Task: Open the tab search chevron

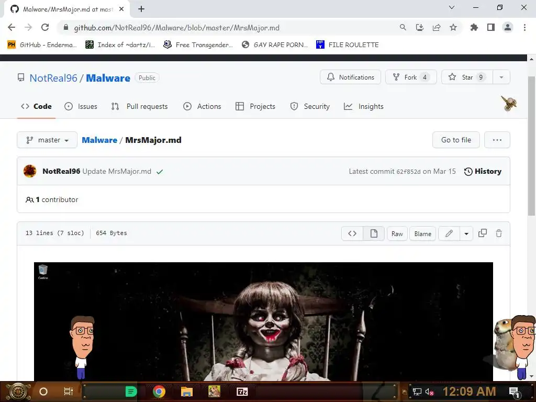Action: coord(452,7)
